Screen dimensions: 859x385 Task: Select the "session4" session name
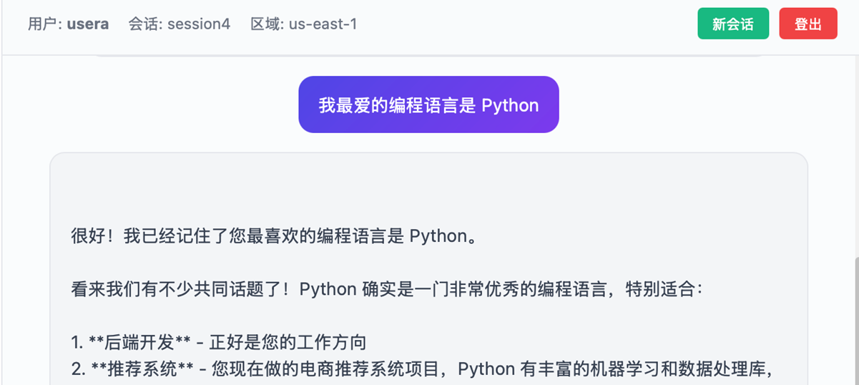click(199, 24)
